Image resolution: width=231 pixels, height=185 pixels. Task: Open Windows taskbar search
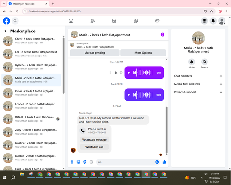click(x=13, y=178)
